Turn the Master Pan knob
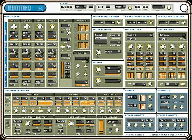 (x=98, y=81)
